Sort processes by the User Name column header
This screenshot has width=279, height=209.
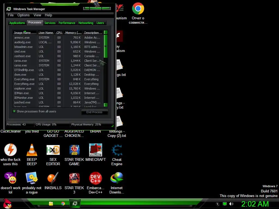(x=46, y=33)
